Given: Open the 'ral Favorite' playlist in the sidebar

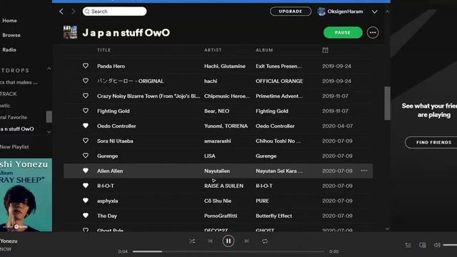Looking at the screenshot, I should pos(14,117).
